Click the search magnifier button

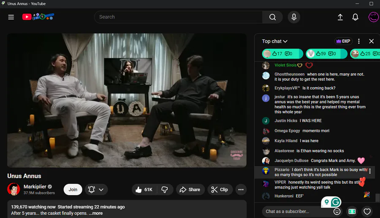pyautogui.click(x=272, y=17)
